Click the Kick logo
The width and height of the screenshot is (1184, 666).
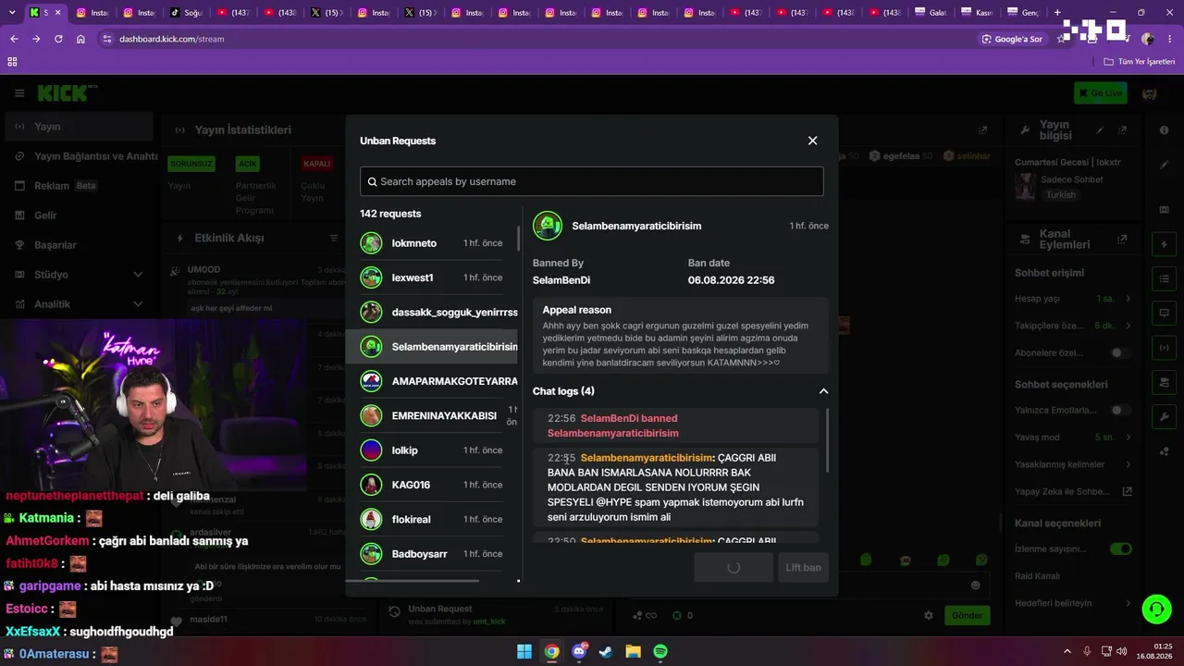coord(67,92)
